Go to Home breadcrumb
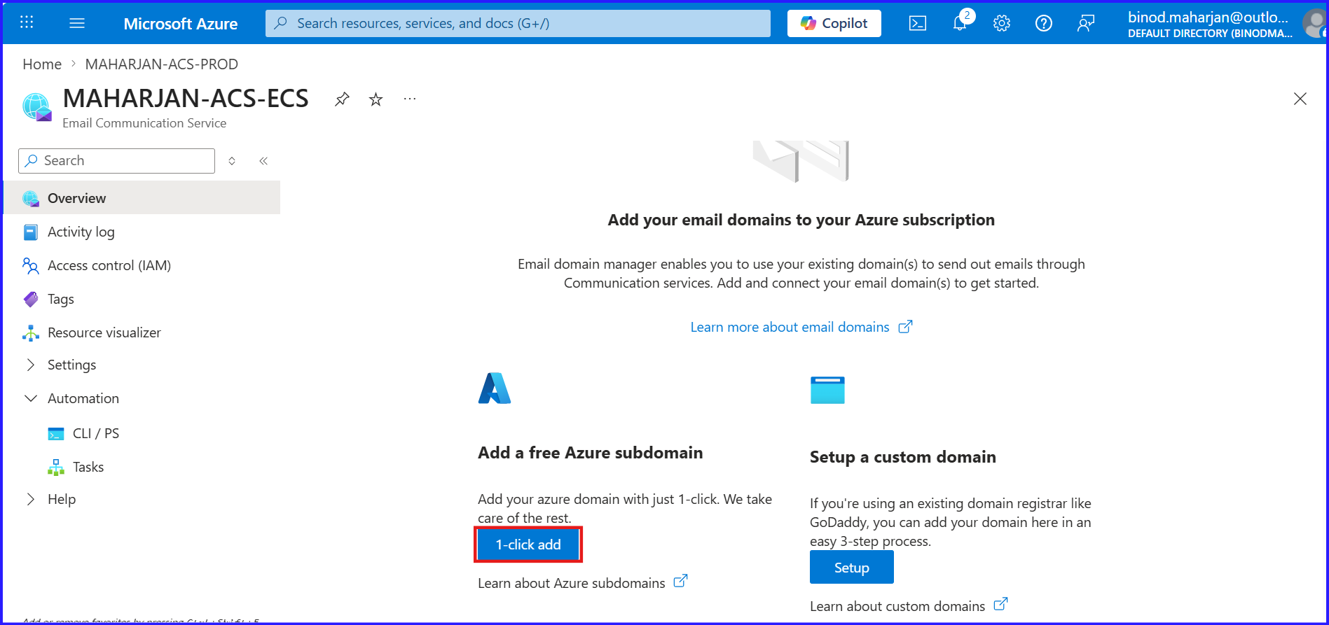This screenshot has height=625, width=1329. click(42, 64)
